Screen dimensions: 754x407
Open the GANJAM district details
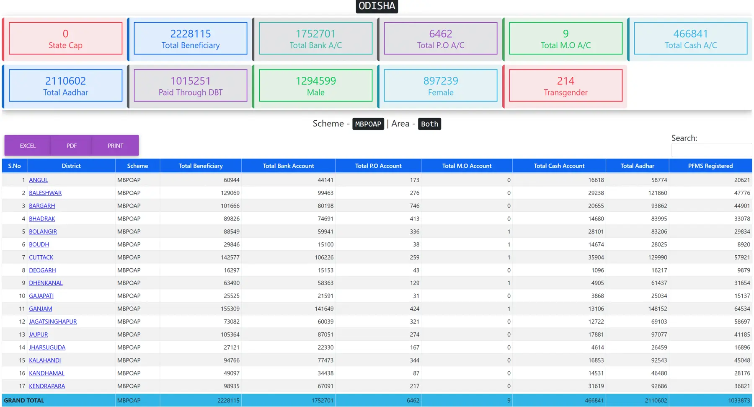click(40, 308)
